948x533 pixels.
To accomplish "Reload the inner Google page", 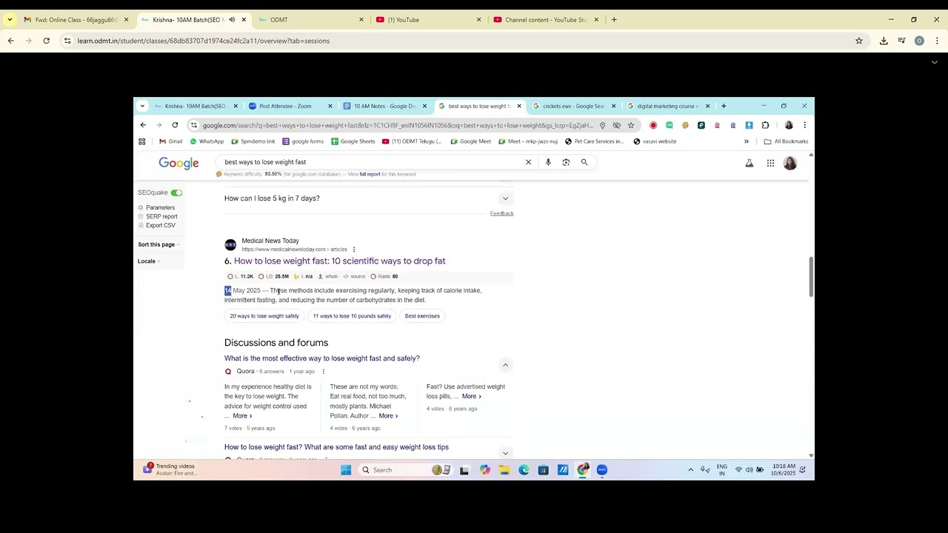I will click(x=175, y=125).
